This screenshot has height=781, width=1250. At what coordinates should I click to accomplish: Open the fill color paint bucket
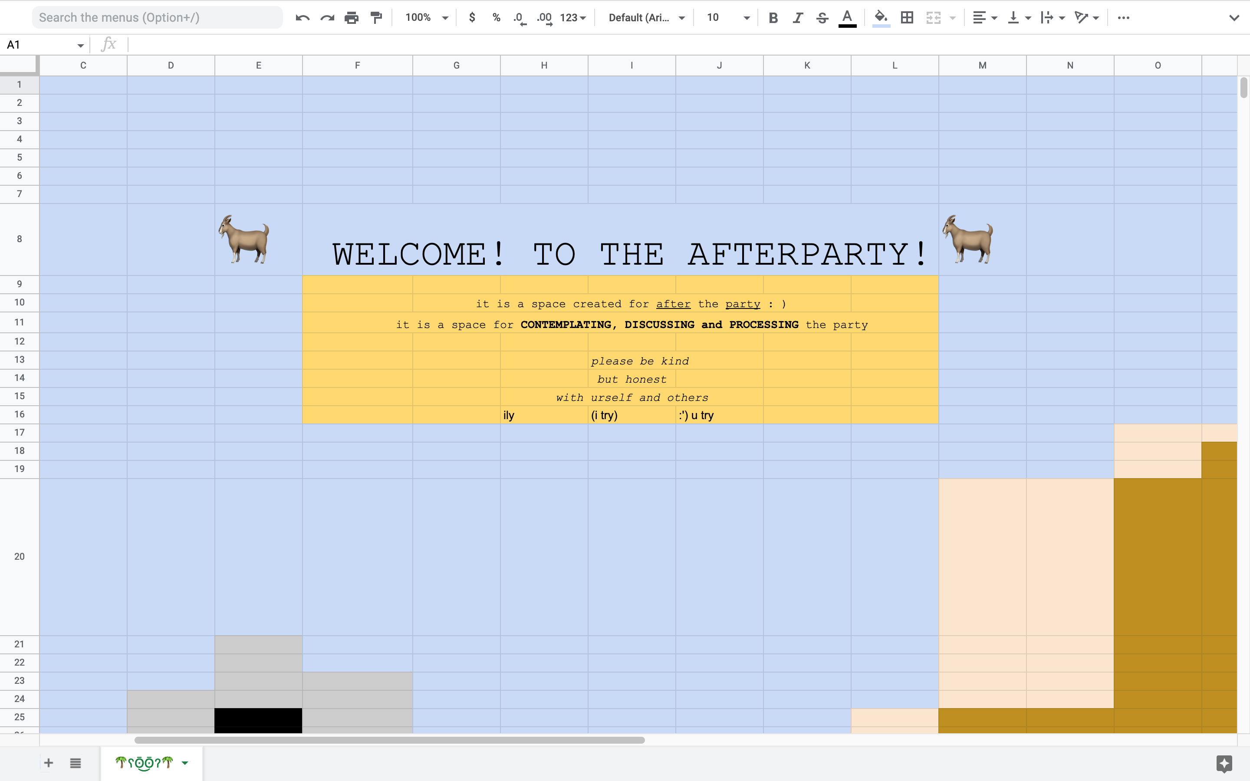(x=881, y=18)
